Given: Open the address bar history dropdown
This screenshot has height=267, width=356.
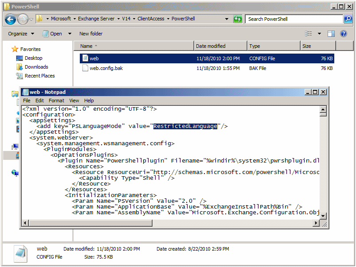Looking at the screenshot, I should coord(227,19).
